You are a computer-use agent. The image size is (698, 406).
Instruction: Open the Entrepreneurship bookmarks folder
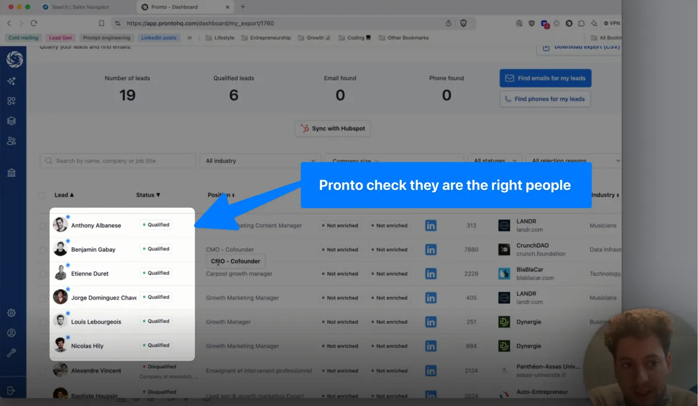tap(265, 38)
